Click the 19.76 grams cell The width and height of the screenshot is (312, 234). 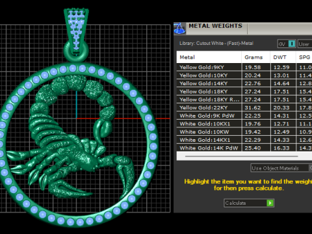256,123
